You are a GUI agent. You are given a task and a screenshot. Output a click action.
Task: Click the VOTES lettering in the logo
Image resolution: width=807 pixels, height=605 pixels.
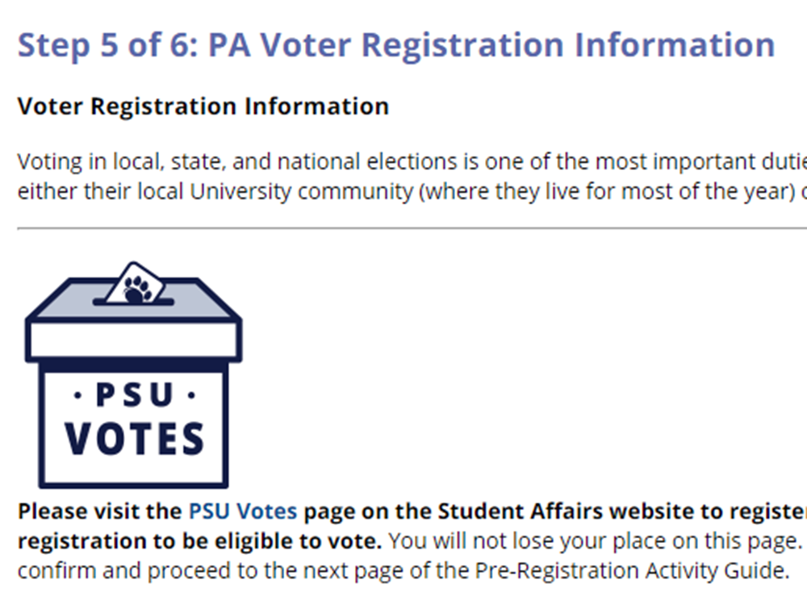pos(134,440)
